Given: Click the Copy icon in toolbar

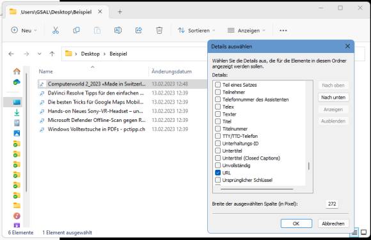Looking at the screenshot, I should click(x=76, y=30).
